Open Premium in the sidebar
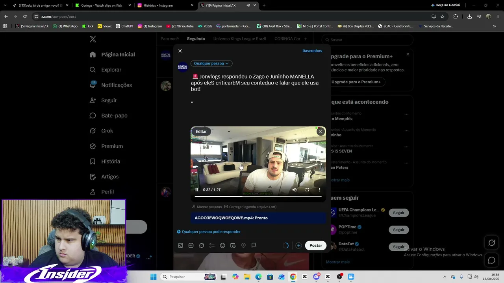504x283 pixels. [x=106, y=146]
